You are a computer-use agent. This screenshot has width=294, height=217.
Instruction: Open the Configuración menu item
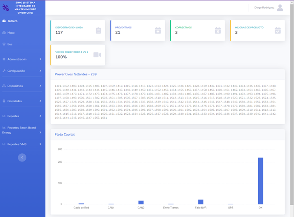pos(16,71)
